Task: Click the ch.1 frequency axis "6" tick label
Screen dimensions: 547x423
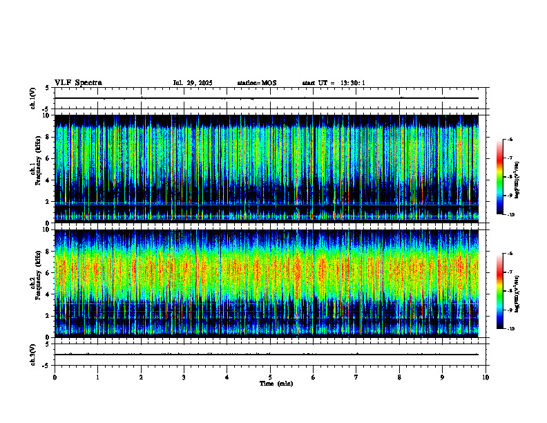Action: point(48,159)
